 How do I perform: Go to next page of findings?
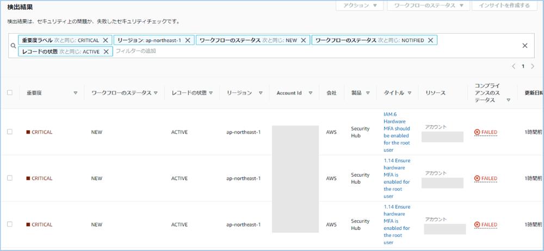click(x=533, y=66)
